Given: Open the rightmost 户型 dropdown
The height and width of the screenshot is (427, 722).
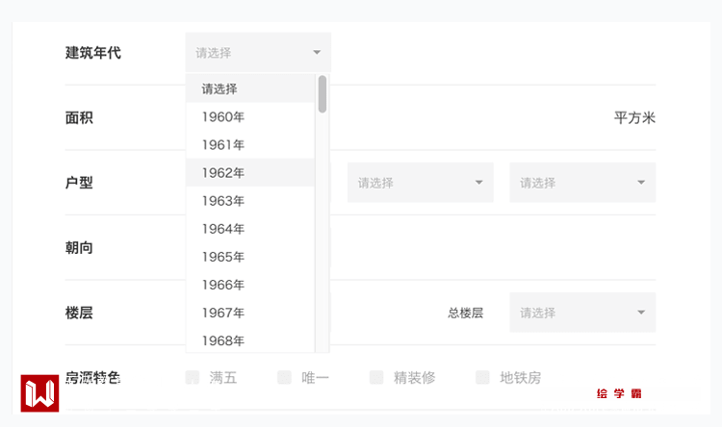Looking at the screenshot, I should pyautogui.click(x=581, y=183).
